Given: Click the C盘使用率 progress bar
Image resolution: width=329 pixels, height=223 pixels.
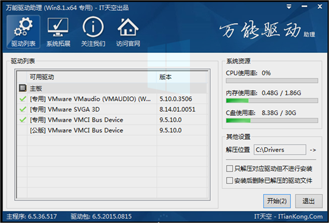Looking at the screenshot, I should [x=272, y=120].
